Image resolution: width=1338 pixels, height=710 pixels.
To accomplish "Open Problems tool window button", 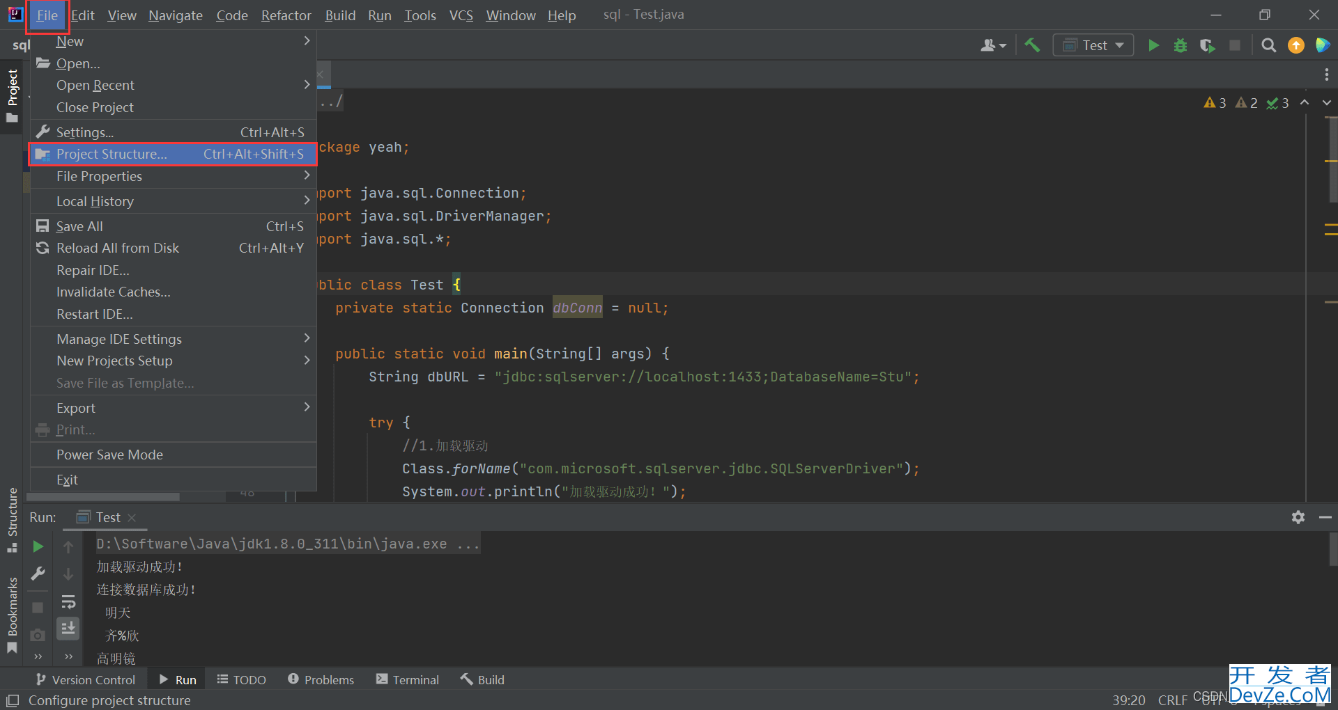I will tap(321, 679).
